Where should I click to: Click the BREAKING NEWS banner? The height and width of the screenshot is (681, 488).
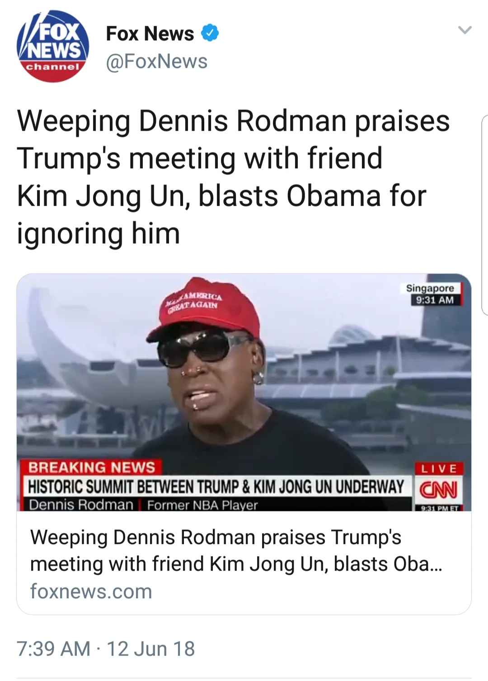[91, 467]
